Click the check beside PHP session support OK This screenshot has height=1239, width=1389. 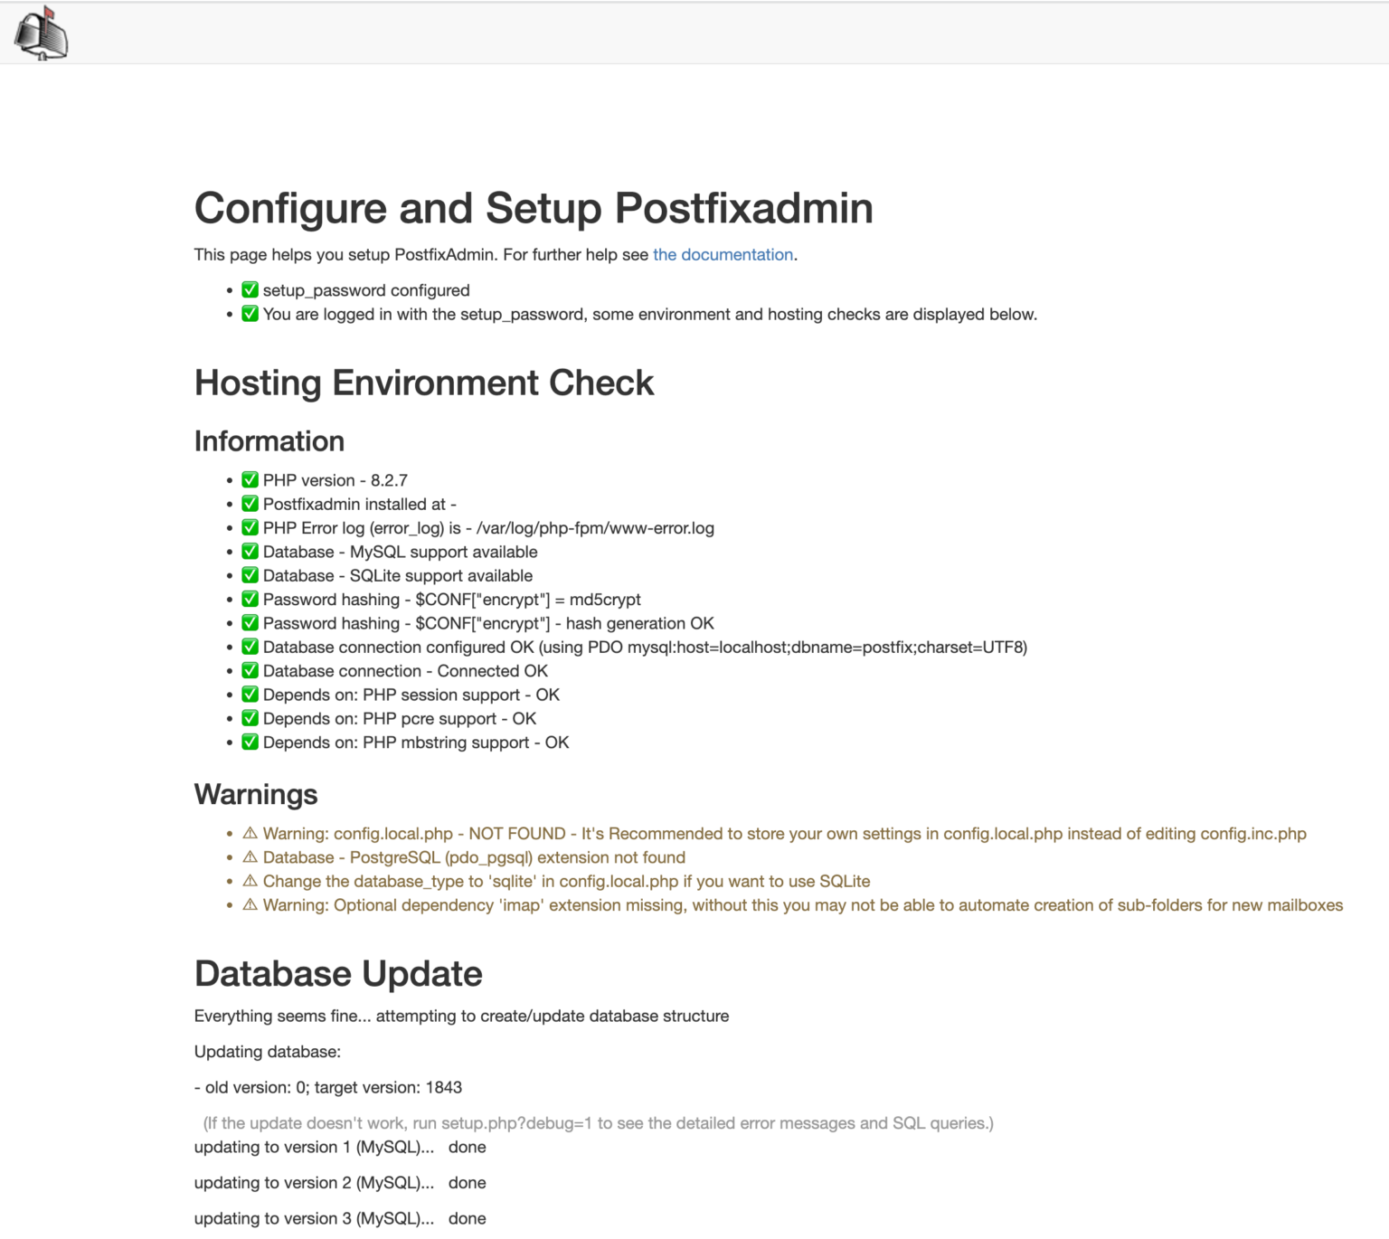click(250, 695)
